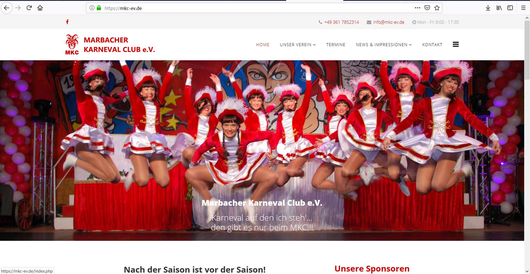The width and height of the screenshot is (530, 274).
Task: Click the Facebook icon in top bar
Action: (x=67, y=22)
